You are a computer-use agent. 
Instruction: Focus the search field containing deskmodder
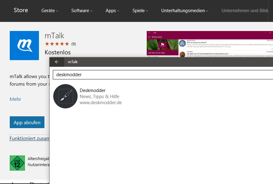[x=163, y=75]
